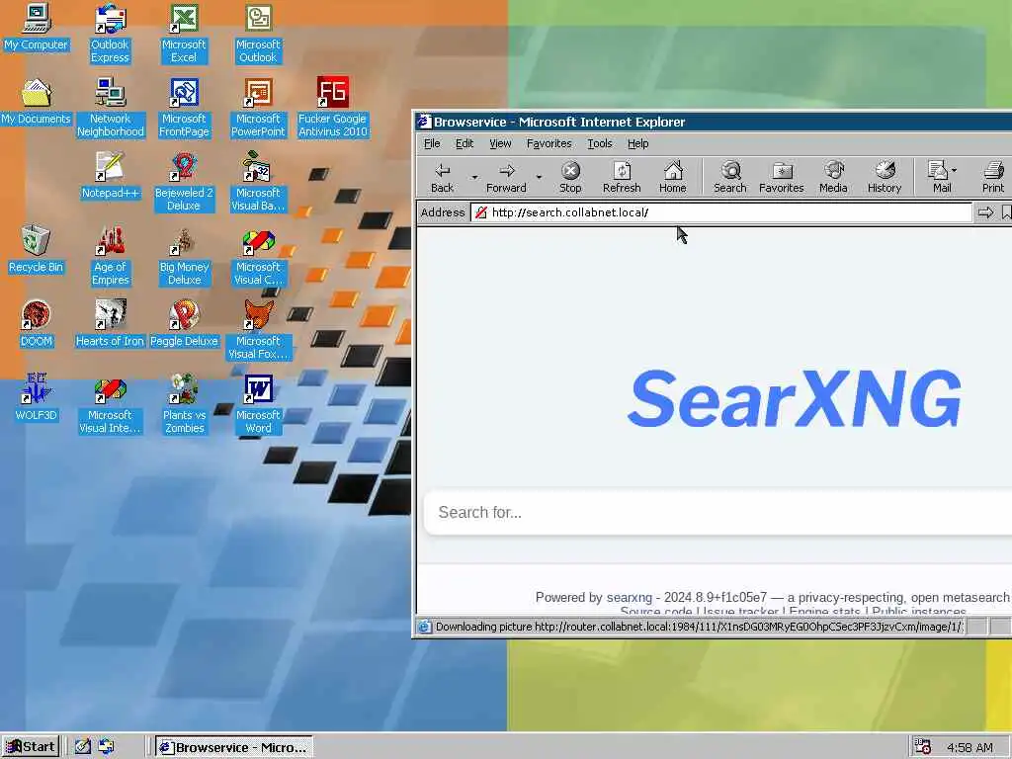Launch Plants vs Zombies shortcut
This screenshot has height=759, width=1012.
tap(184, 404)
